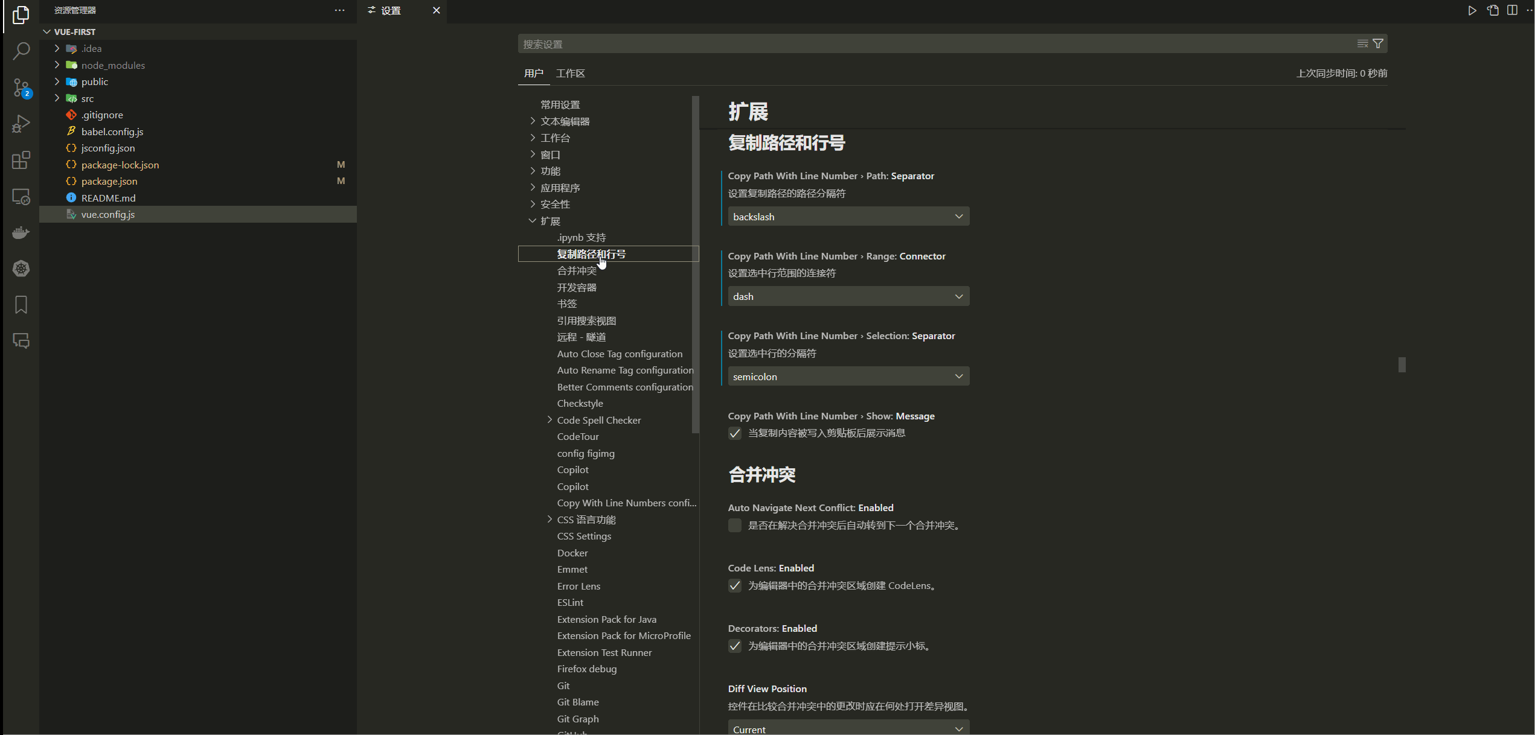
Task: Open Selection Separator semicolon dropdown
Action: point(848,377)
